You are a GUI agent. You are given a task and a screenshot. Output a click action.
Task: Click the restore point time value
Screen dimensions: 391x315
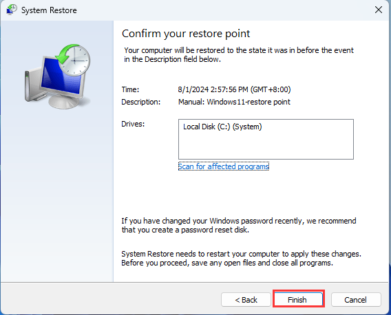tap(234, 89)
